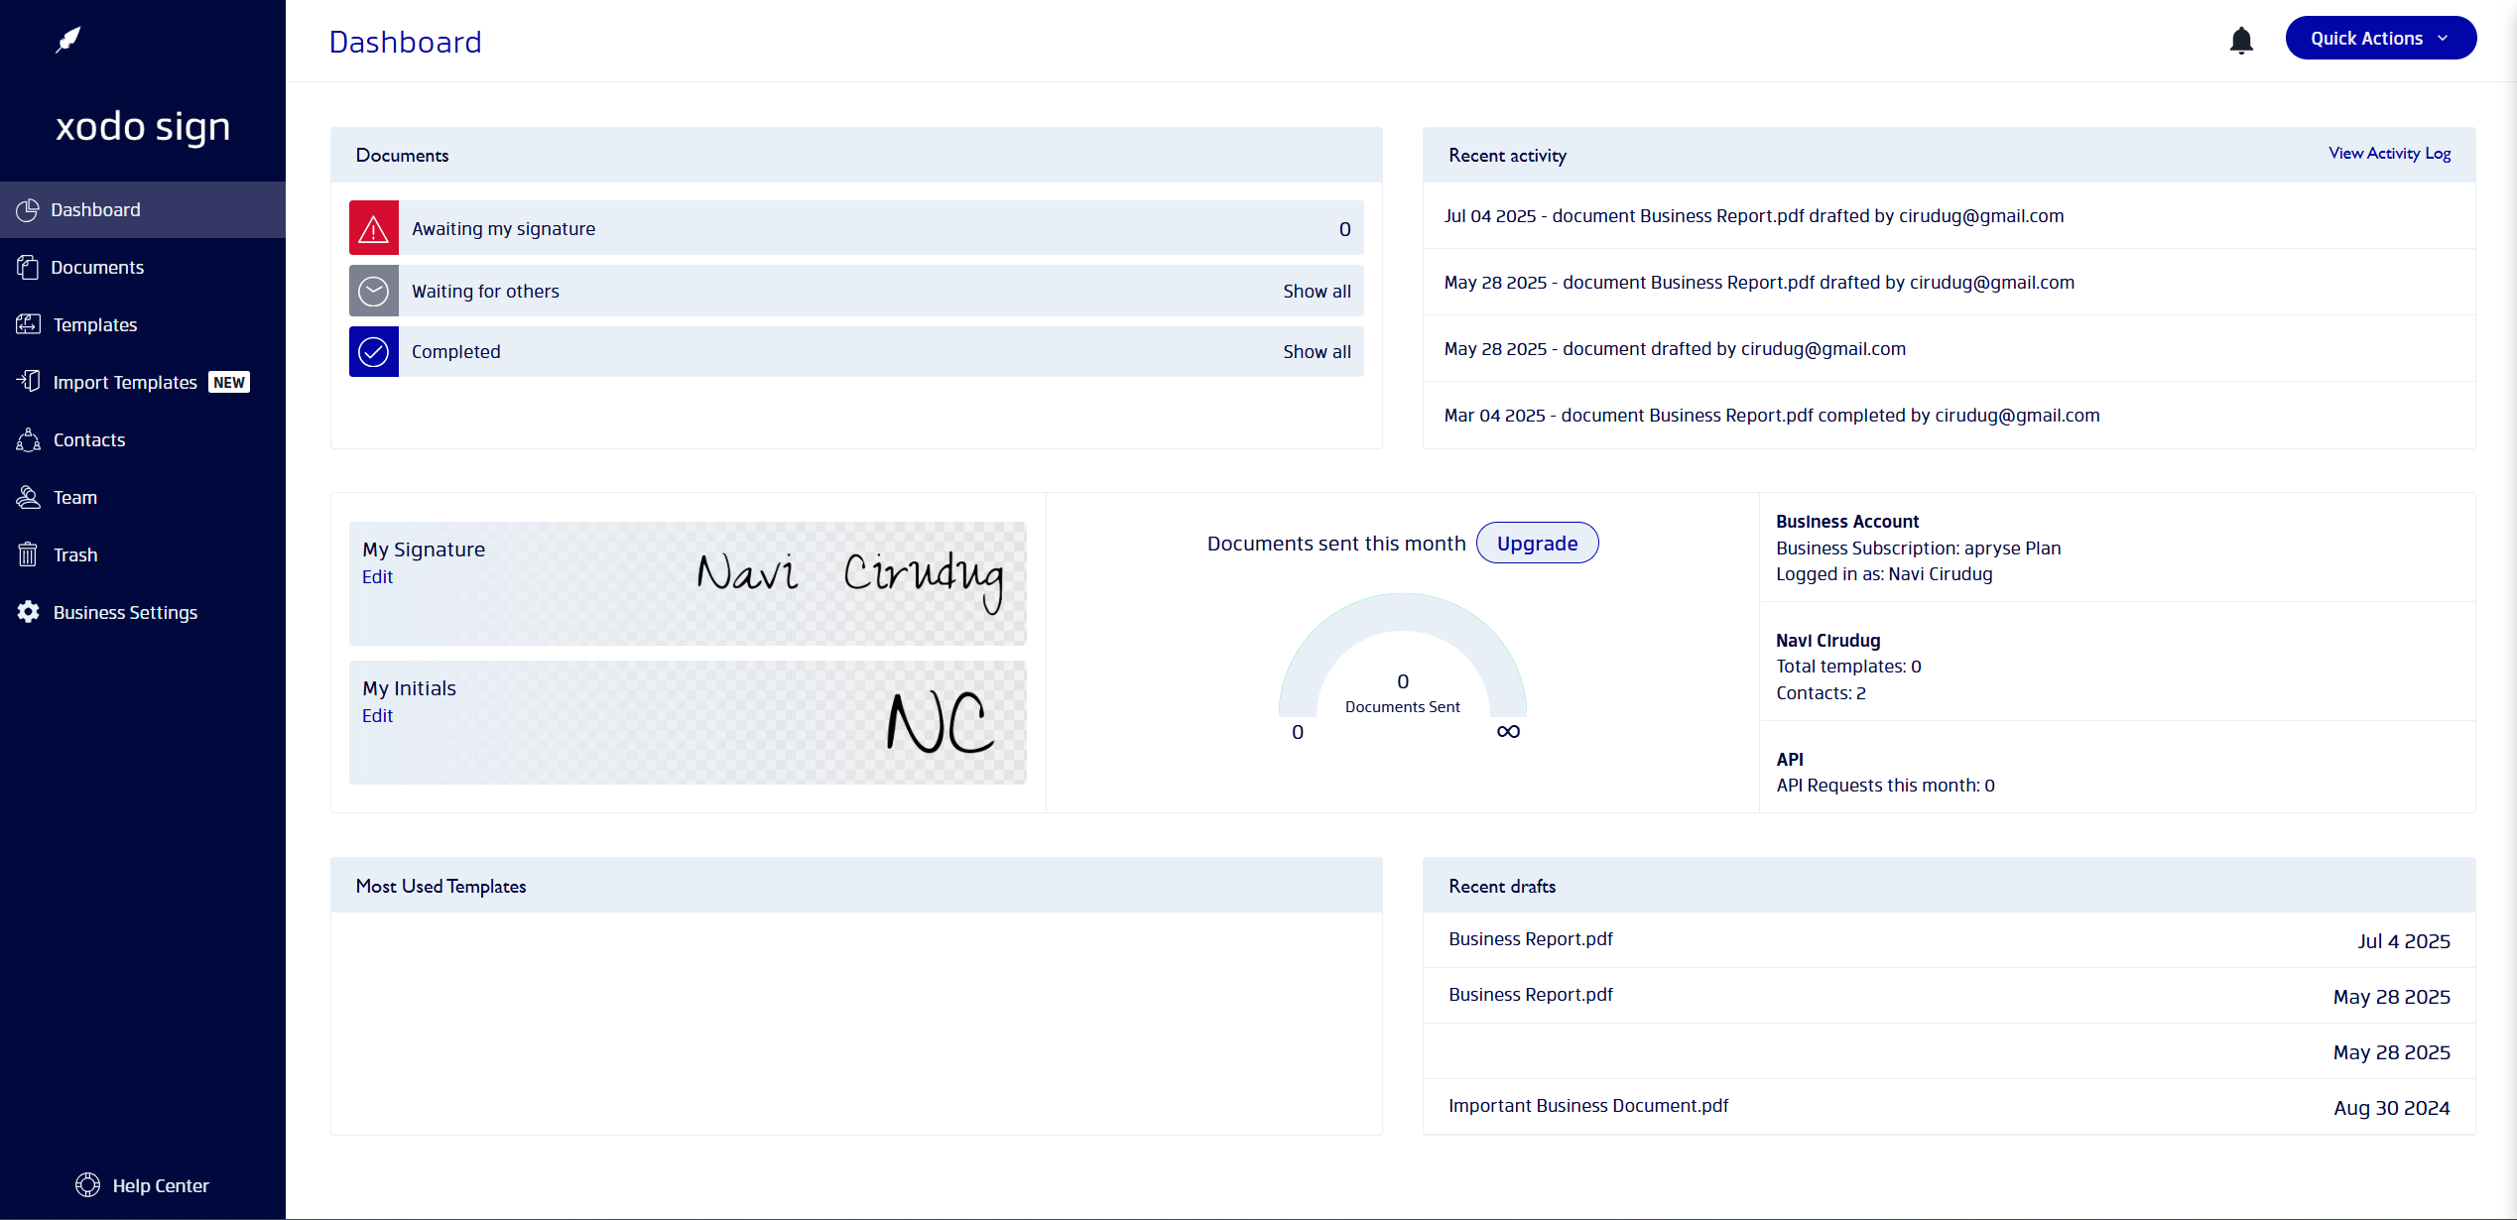
Task: Click the Business Settings gear icon
Action: (x=28, y=612)
